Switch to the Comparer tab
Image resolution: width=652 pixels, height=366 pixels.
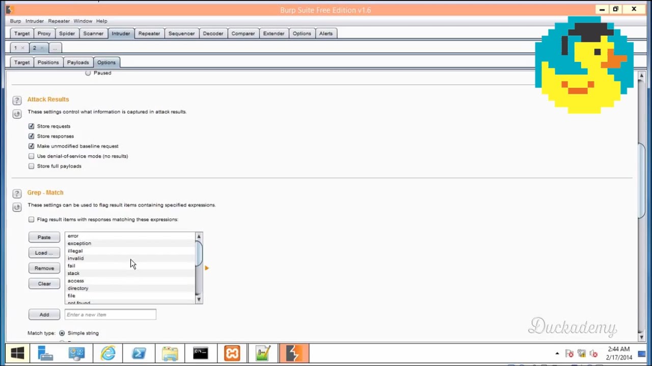coord(243,34)
